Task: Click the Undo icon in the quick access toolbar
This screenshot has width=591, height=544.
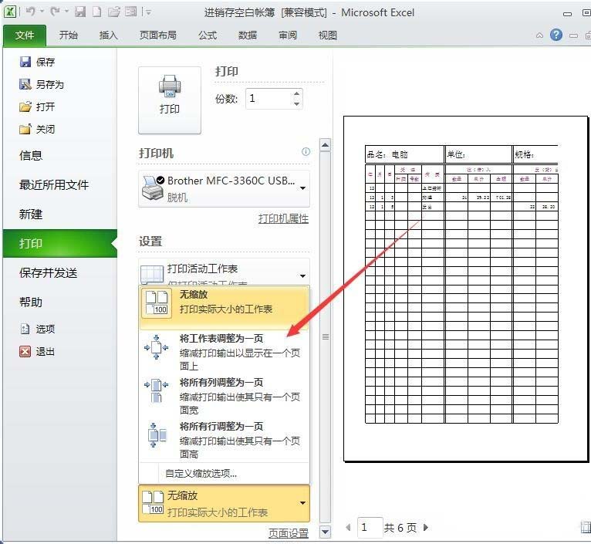Action: pos(31,12)
